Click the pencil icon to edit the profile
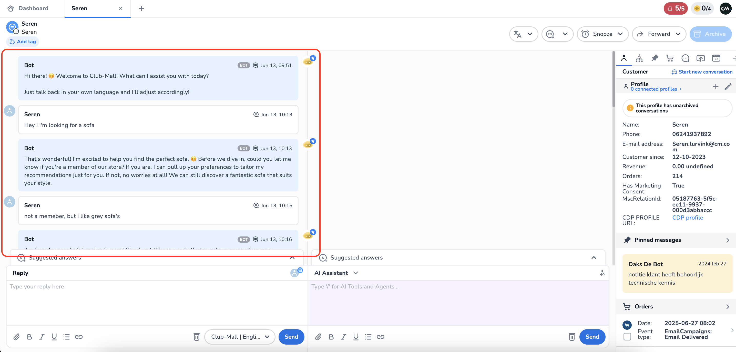 (x=728, y=86)
